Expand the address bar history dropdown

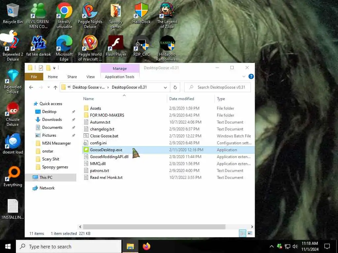[165, 88]
